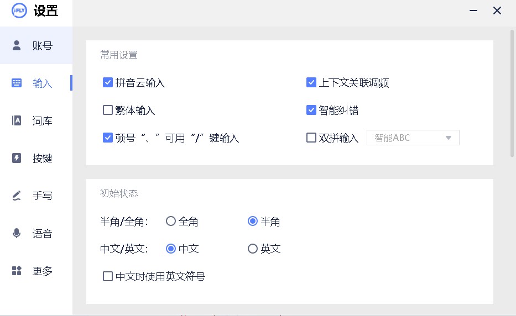Click the iFLY logo icon

point(19,10)
